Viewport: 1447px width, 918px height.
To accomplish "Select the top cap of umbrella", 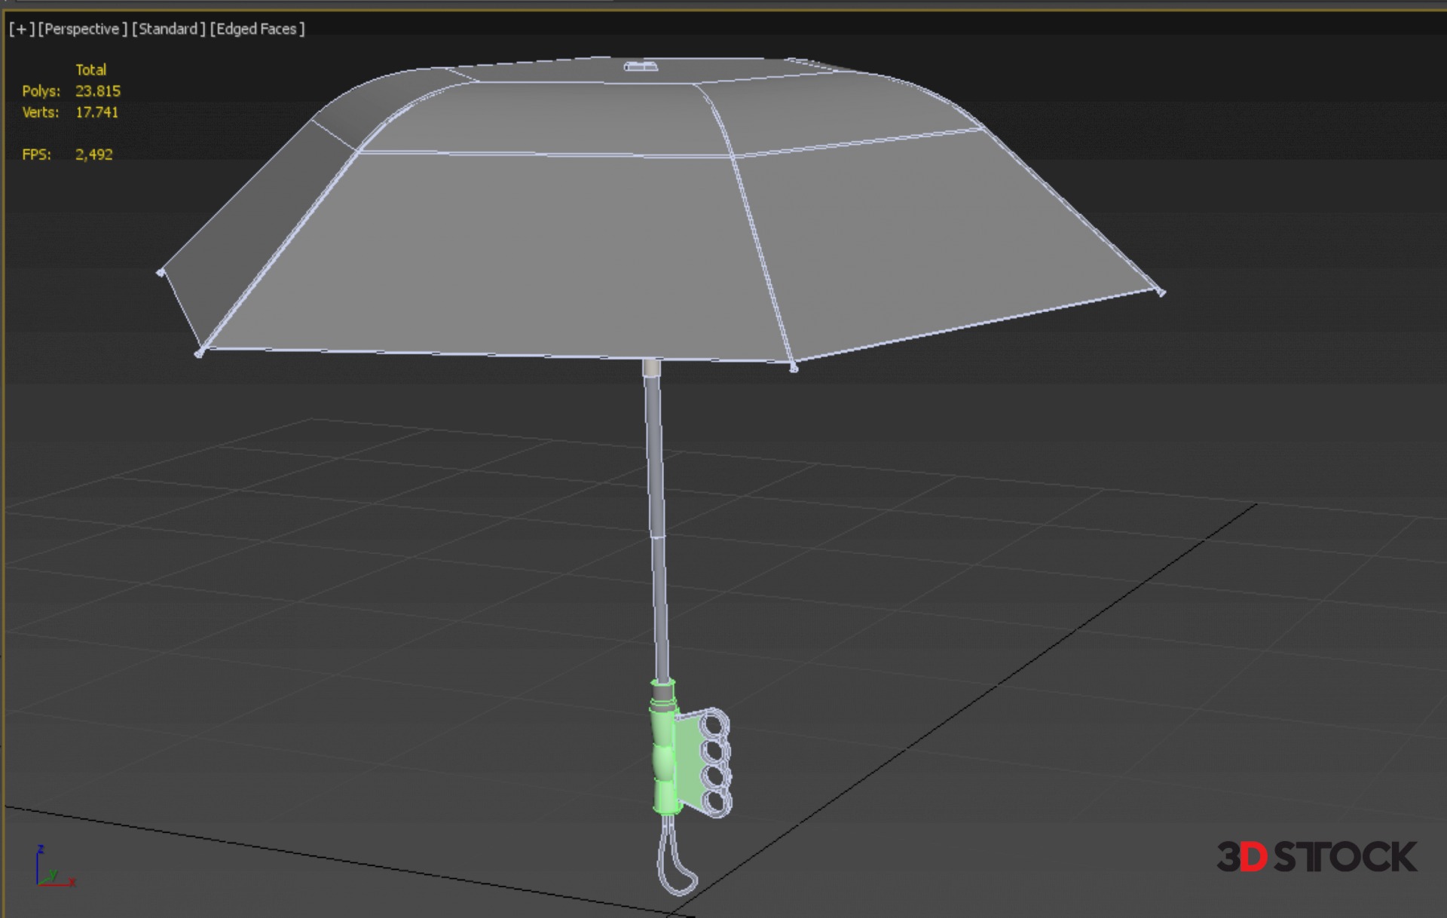I will pos(641,67).
